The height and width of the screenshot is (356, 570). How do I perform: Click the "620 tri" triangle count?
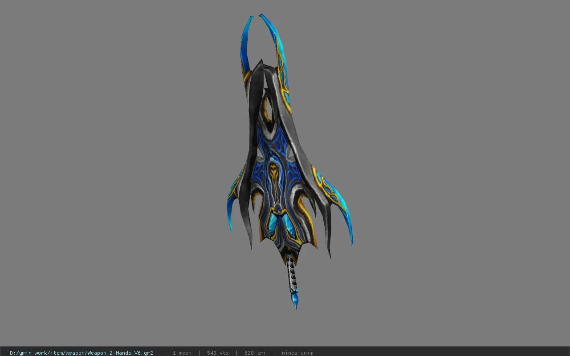255,353
